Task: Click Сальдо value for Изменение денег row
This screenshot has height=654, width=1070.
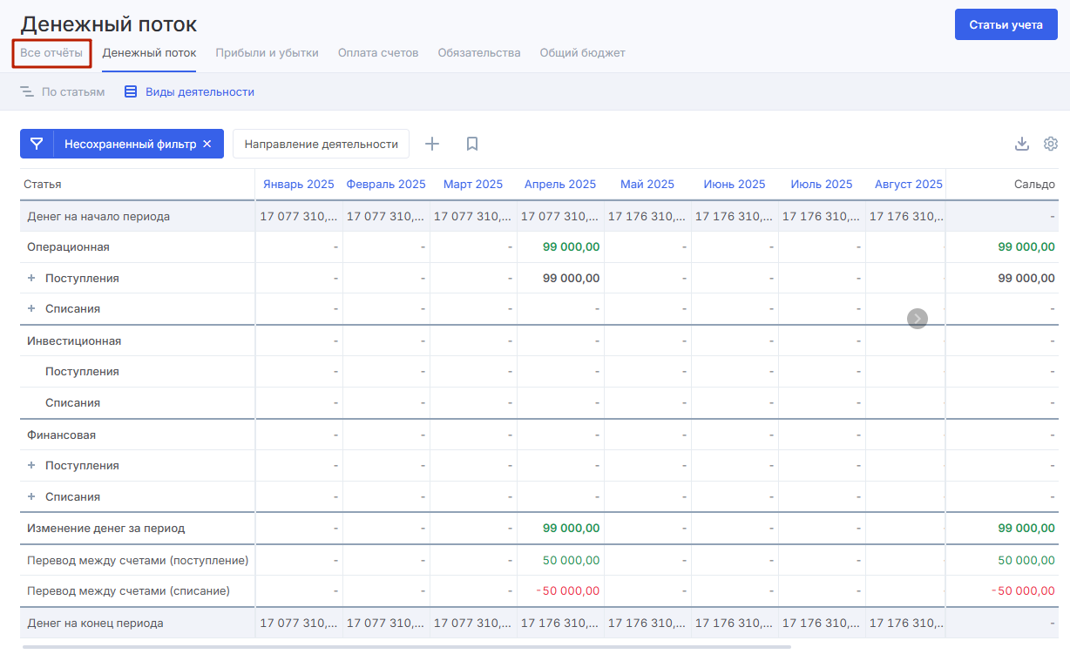Action: (1026, 529)
